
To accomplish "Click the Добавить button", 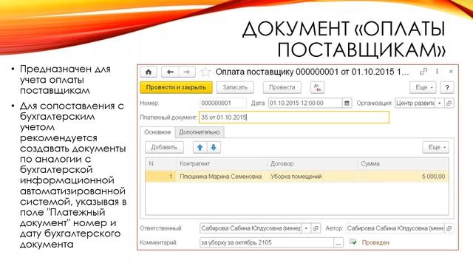I will (164, 148).
